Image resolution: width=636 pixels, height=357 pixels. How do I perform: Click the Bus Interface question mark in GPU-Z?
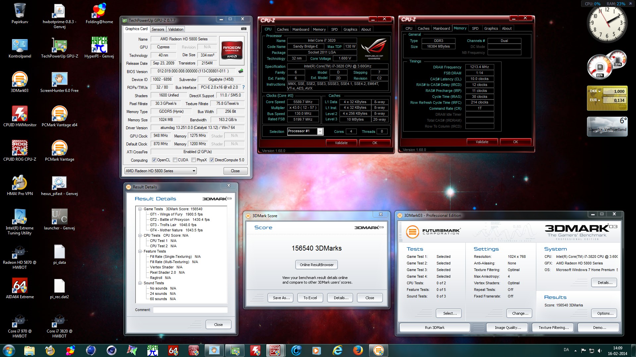(243, 87)
